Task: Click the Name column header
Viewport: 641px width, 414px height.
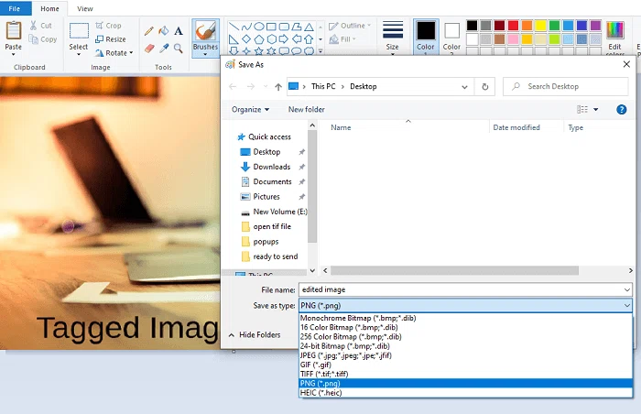Action: click(341, 127)
